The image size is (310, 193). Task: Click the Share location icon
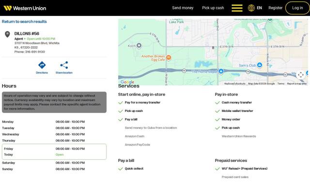pos(64,65)
